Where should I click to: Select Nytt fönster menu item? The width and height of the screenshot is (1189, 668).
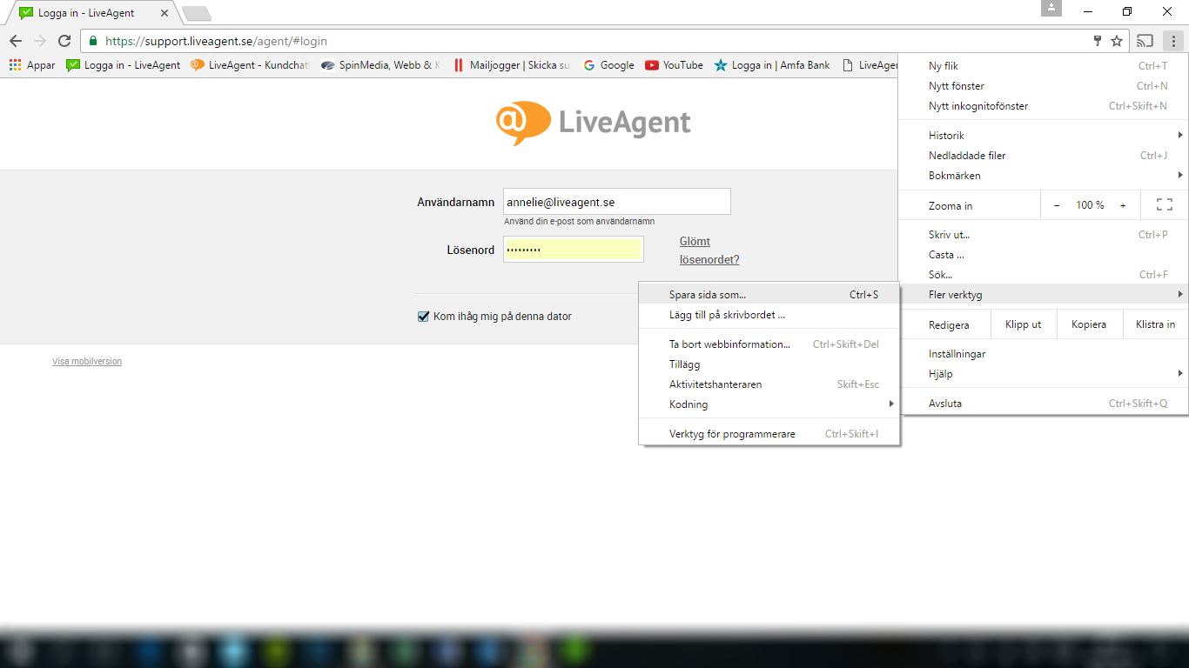click(1044, 86)
